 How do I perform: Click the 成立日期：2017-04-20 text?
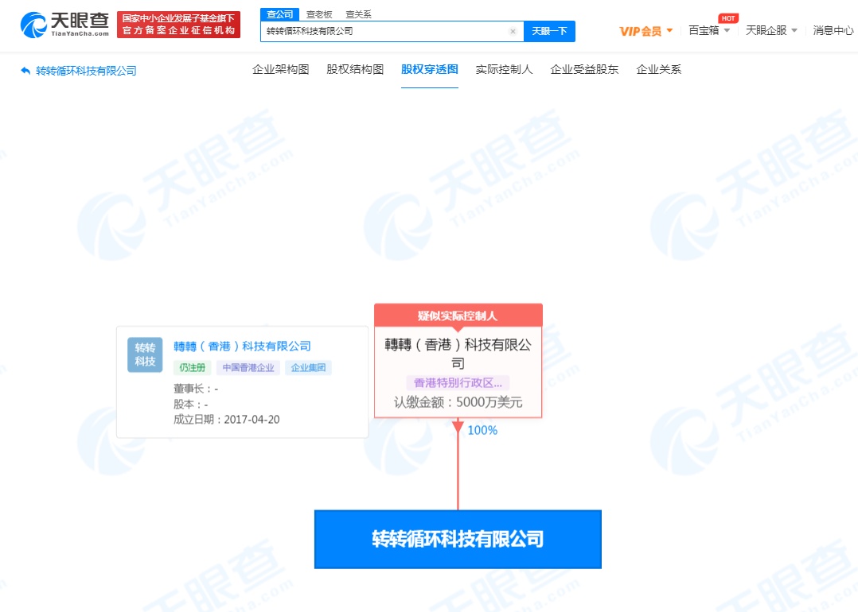pos(227,419)
